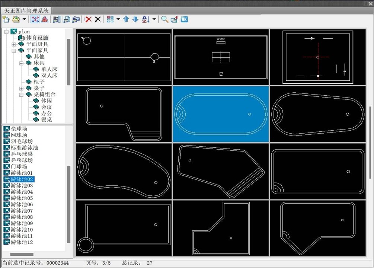Click the new library icon in toolbar
374x268 pixels.
coord(6,19)
